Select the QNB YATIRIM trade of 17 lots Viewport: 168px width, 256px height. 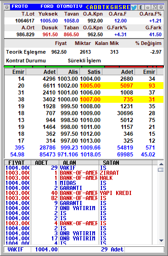coord(78,239)
